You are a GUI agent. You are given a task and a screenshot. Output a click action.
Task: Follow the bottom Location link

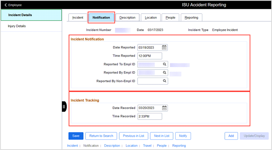pos(132,146)
